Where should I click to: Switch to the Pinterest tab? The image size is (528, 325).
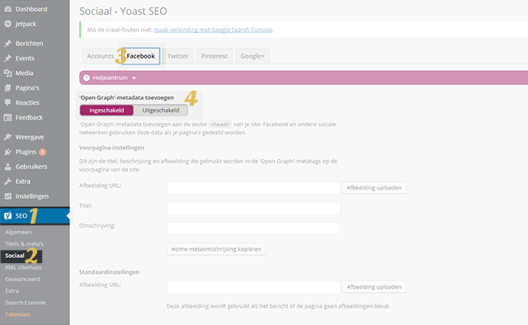pyautogui.click(x=214, y=56)
